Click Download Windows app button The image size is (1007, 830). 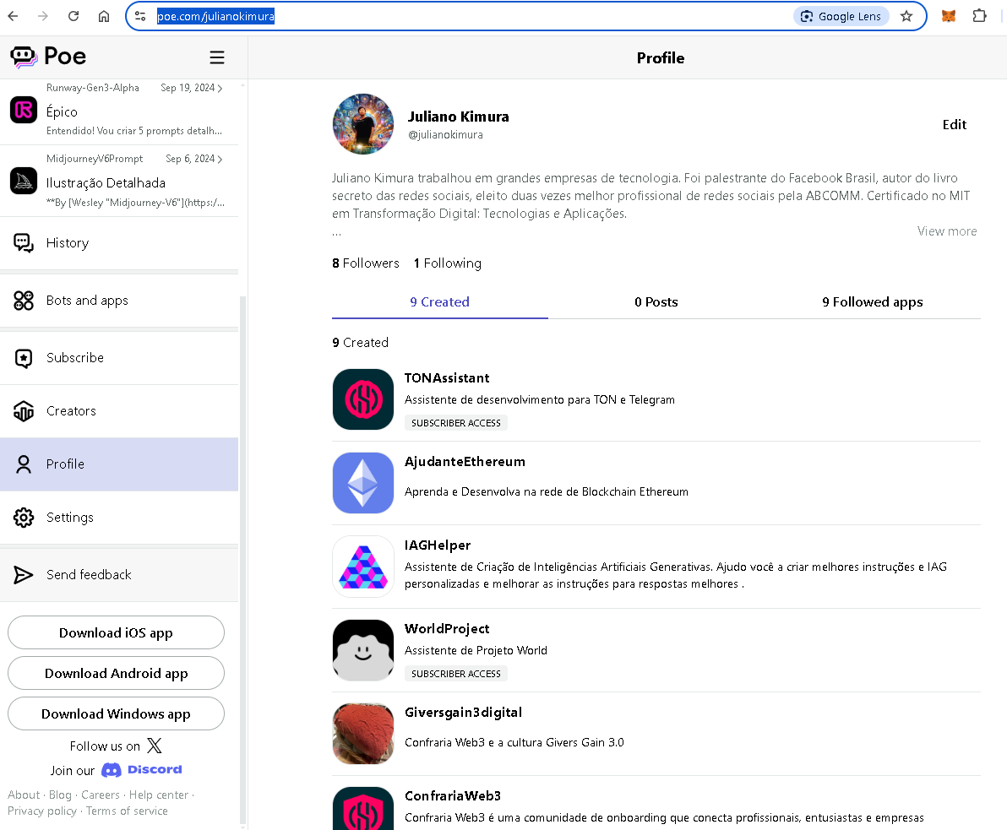[x=117, y=713]
